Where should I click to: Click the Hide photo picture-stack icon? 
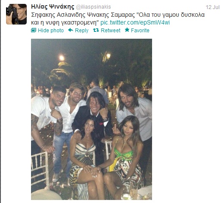click(34, 30)
